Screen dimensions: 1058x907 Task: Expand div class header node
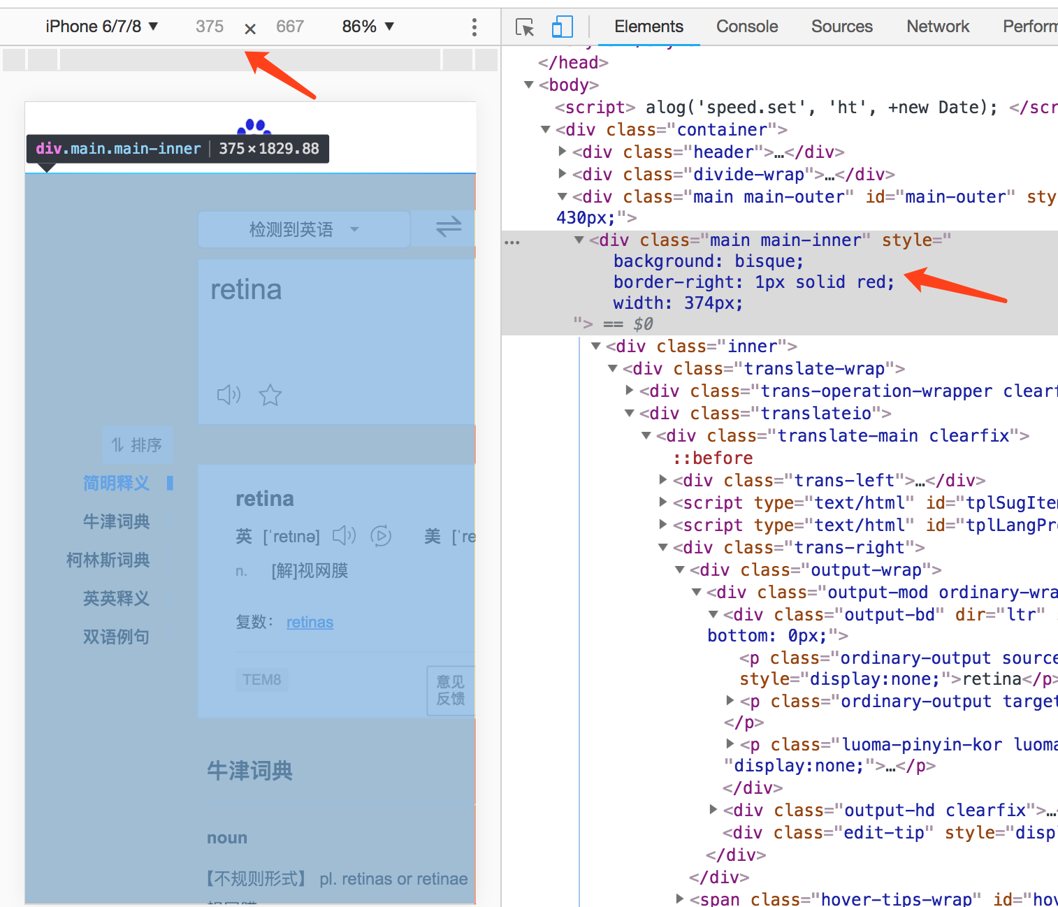pos(563,151)
